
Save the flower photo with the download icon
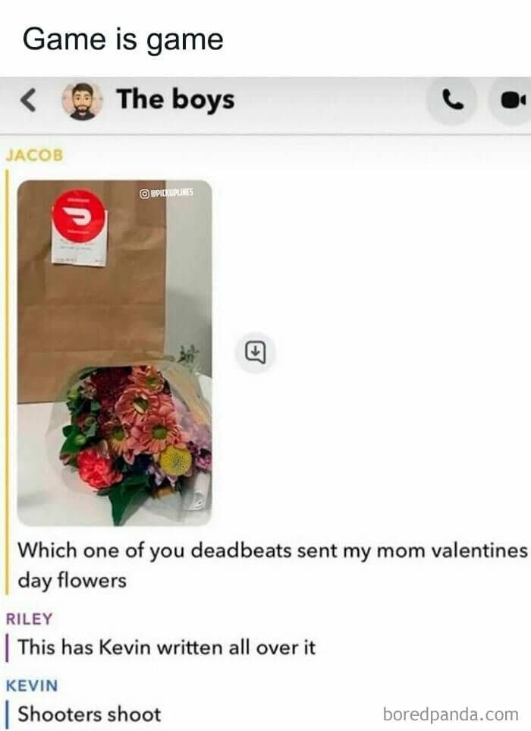tap(255, 352)
